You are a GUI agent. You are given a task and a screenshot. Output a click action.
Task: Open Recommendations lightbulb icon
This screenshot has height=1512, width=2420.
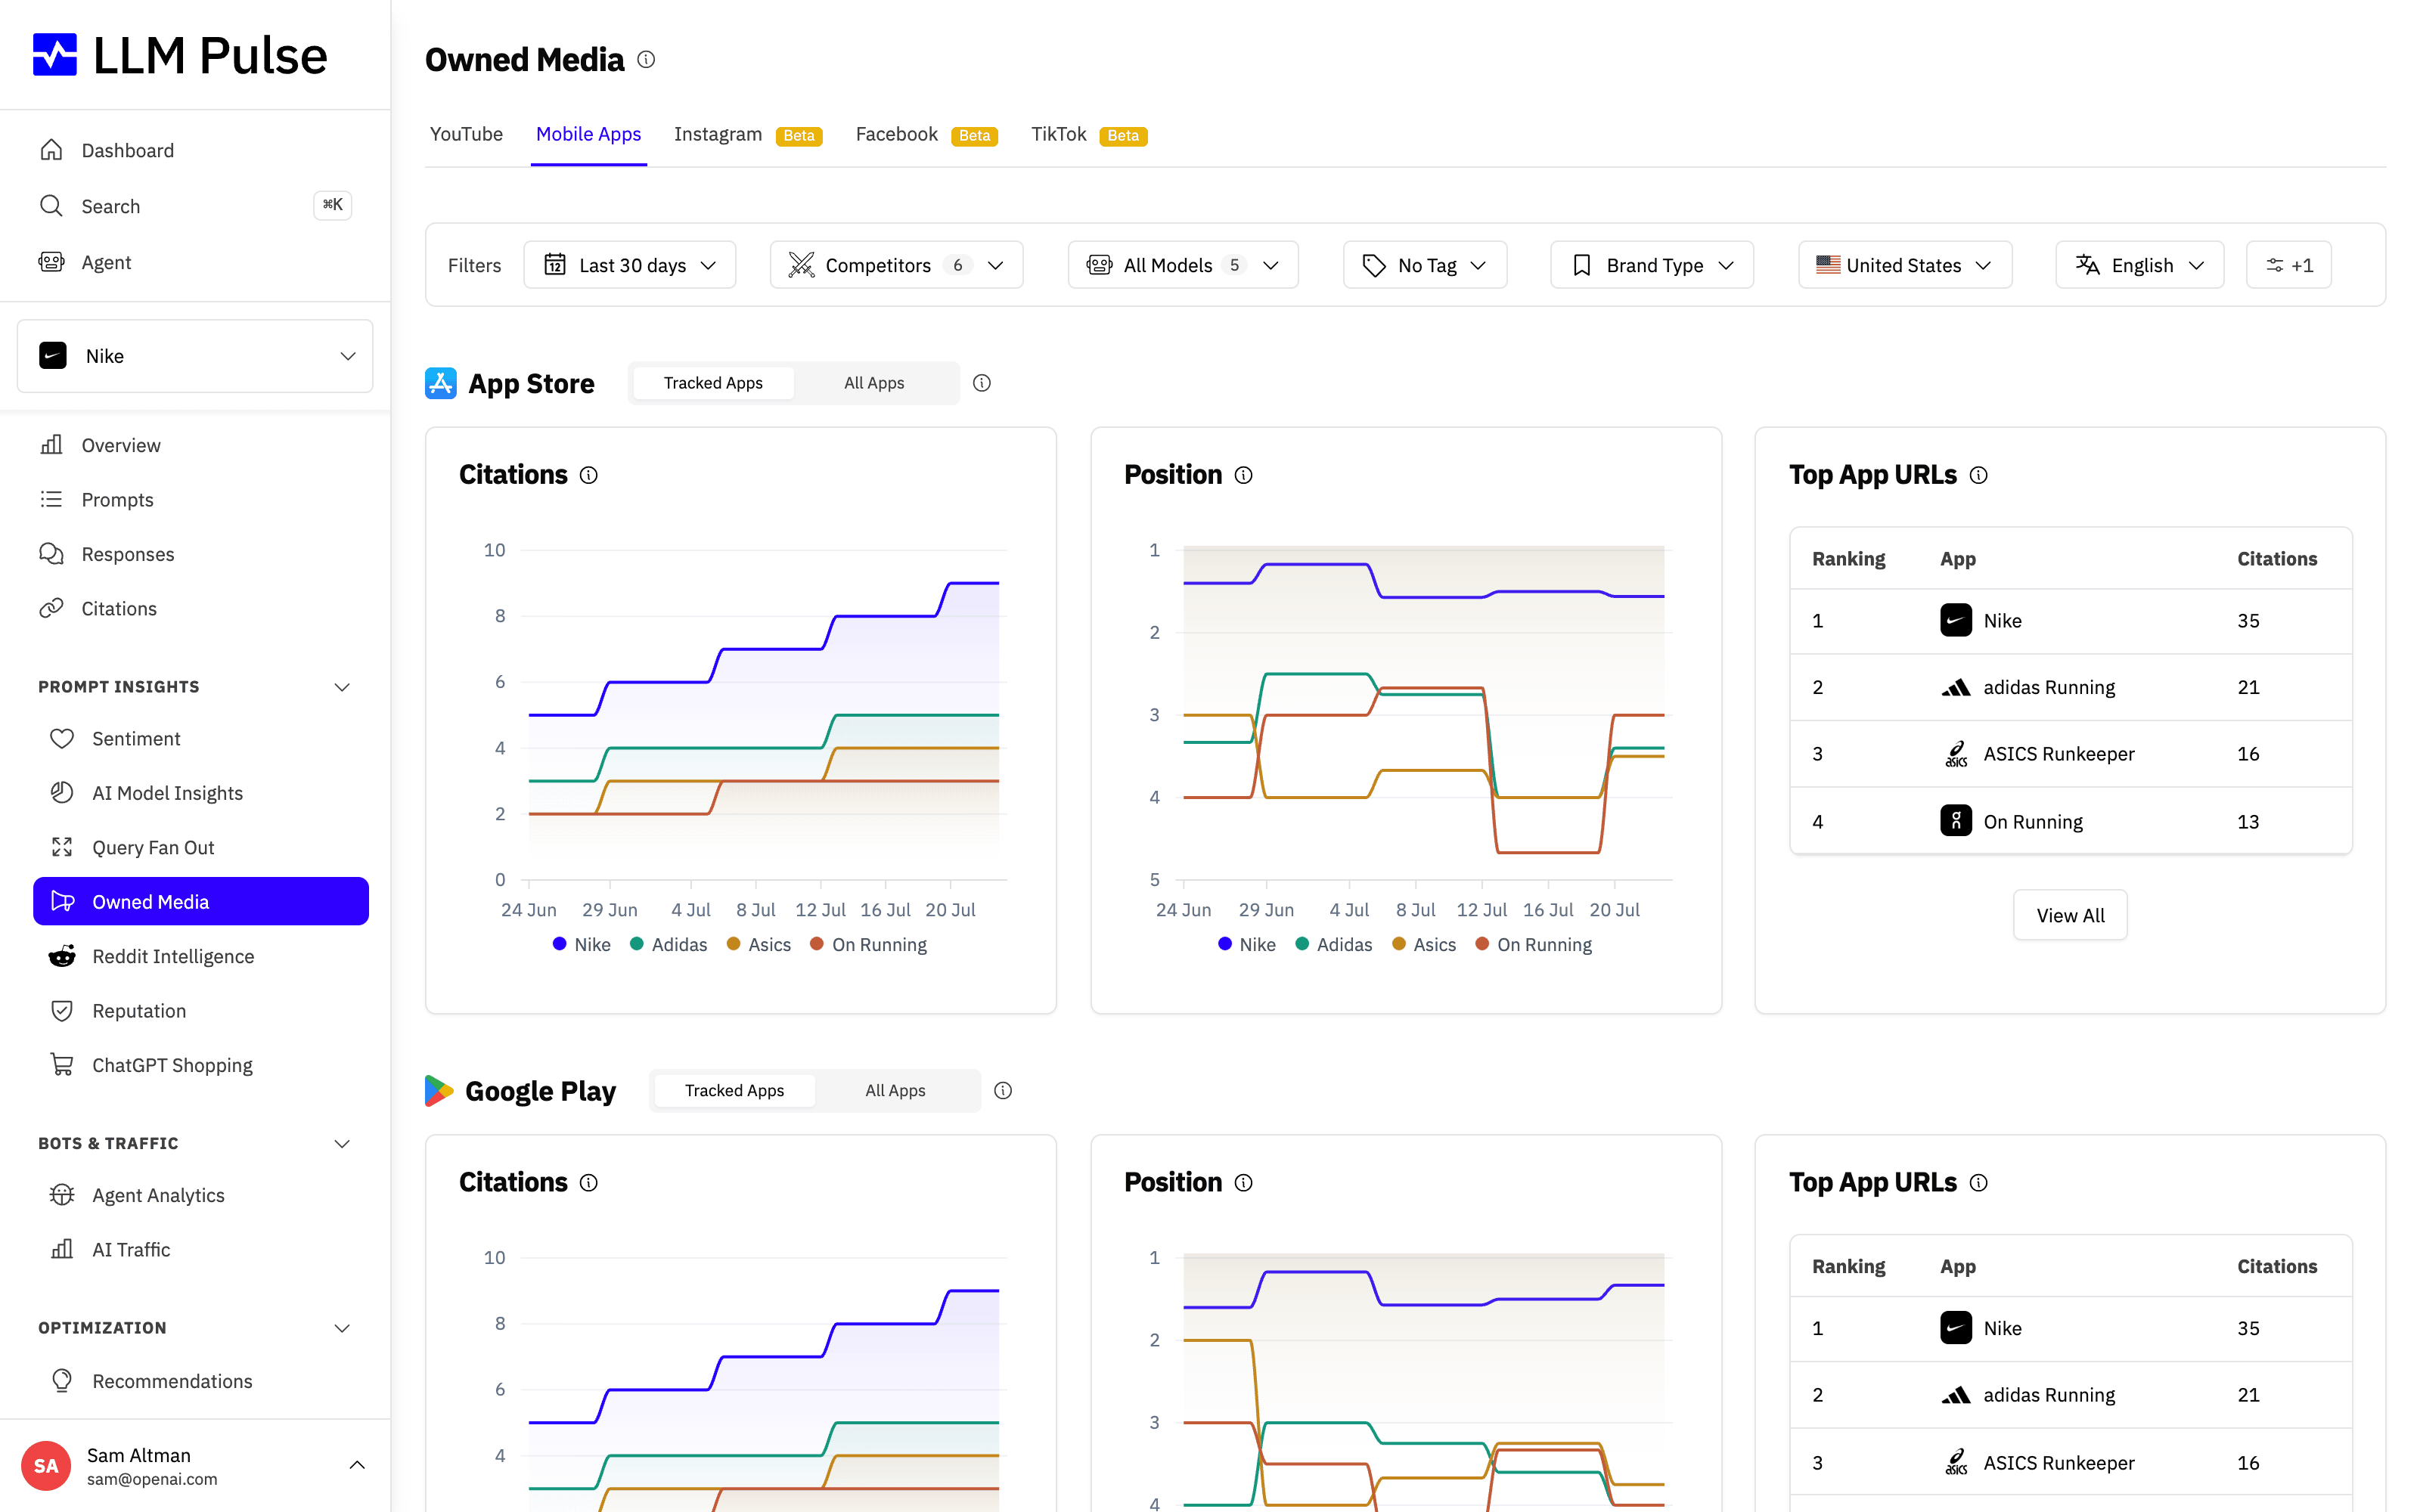point(62,1381)
